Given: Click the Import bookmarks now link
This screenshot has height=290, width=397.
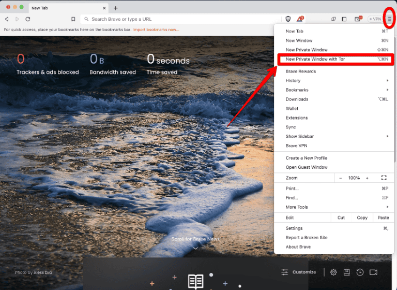Looking at the screenshot, I should (x=156, y=30).
